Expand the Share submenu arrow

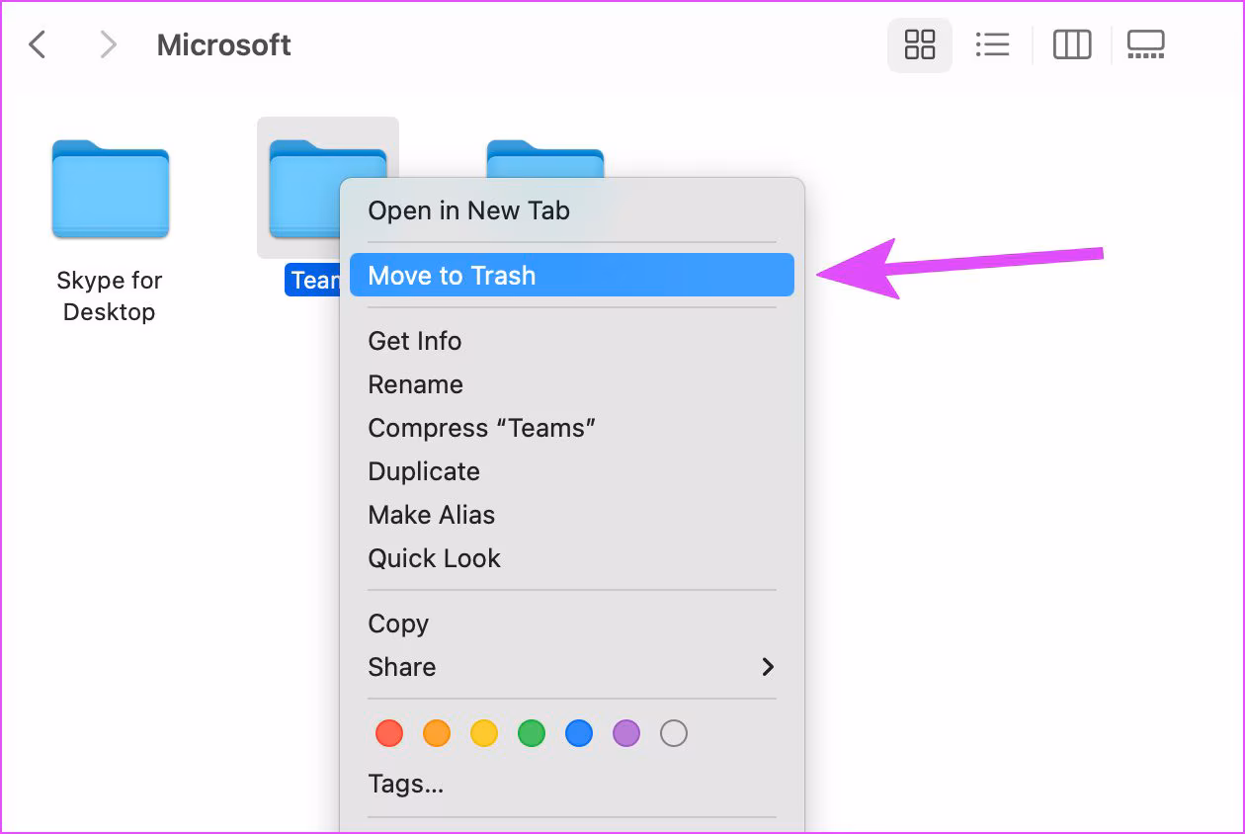point(768,667)
